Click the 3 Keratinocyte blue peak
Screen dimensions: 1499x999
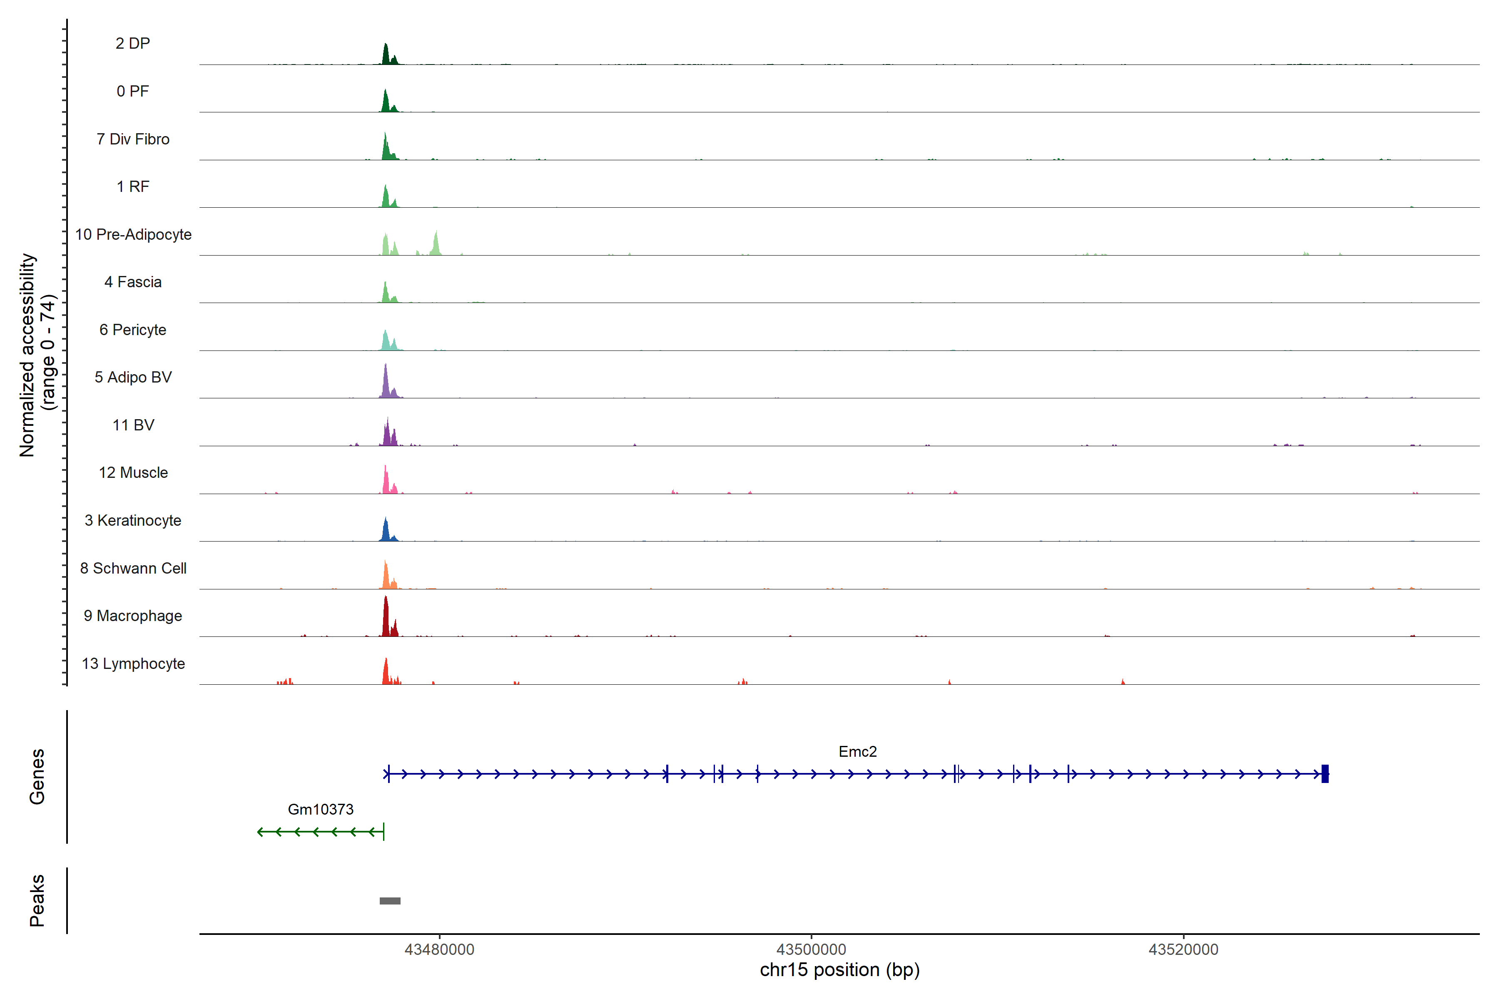point(385,531)
